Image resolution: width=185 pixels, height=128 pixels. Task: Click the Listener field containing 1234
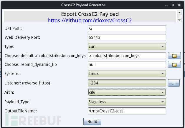click(x=127, y=83)
